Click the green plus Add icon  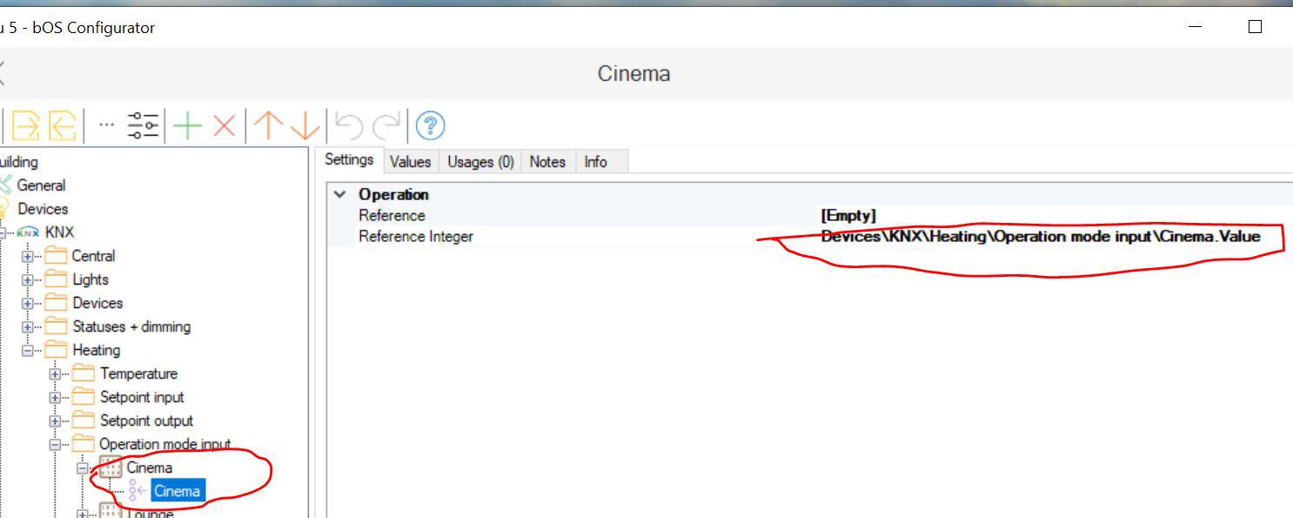[x=187, y=126]
